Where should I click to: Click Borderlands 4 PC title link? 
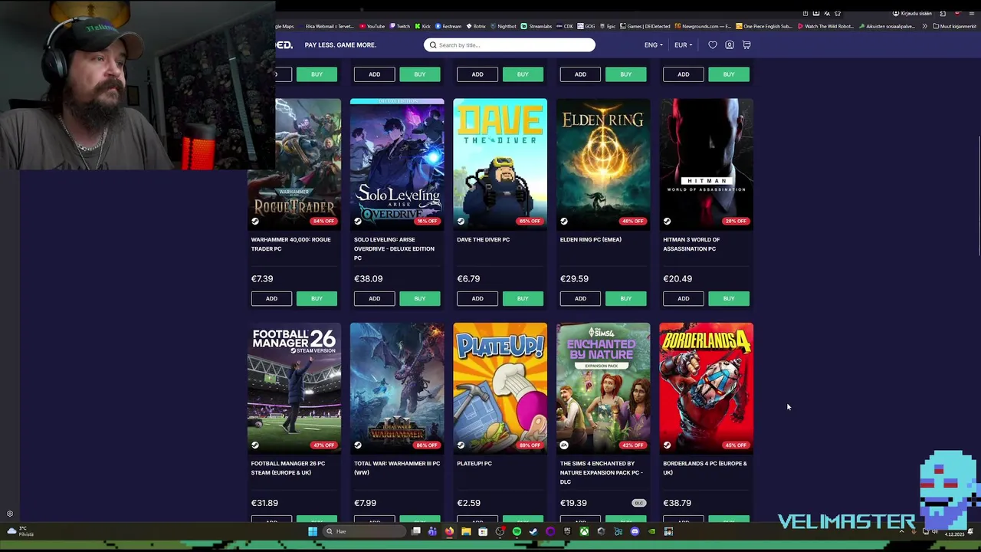pyautogui.click(x=705, y=468)
